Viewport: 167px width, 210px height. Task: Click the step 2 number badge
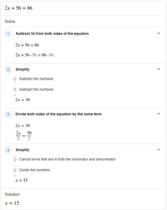coord(8,70)
